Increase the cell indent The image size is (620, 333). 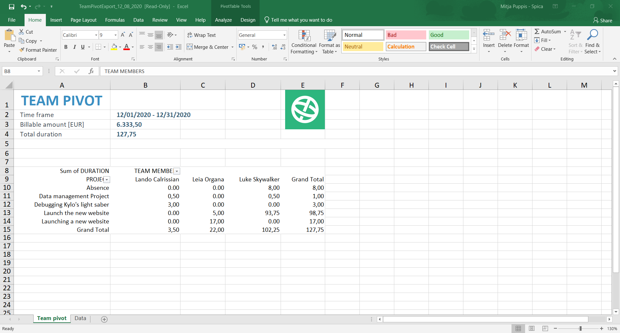pos(179,47)
